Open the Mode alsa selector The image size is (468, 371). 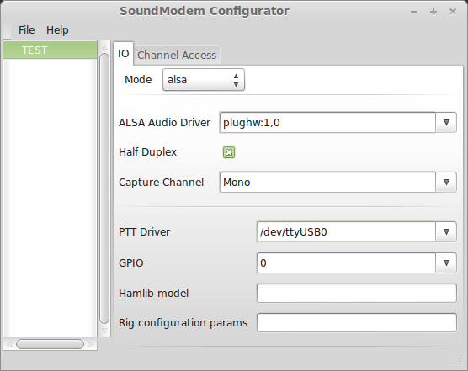click(204, 80)
